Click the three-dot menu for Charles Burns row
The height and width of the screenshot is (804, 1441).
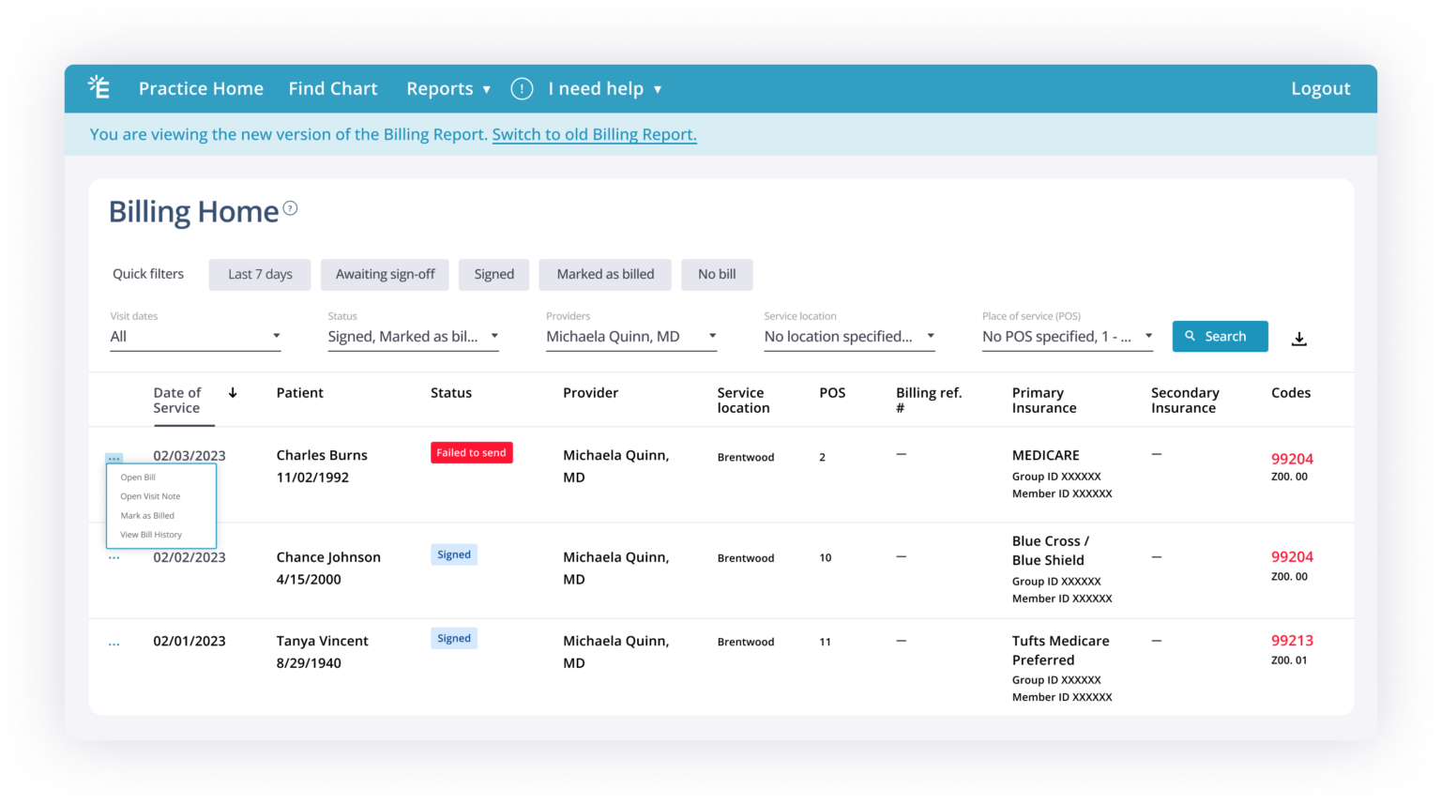(x=114, y=458)
